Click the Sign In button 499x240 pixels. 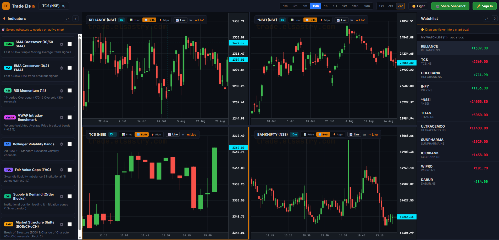[485, 6]
